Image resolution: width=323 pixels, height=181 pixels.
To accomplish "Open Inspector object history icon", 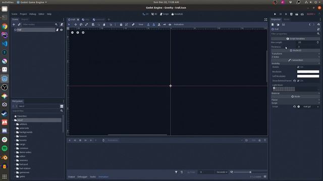I will point(318,25).
